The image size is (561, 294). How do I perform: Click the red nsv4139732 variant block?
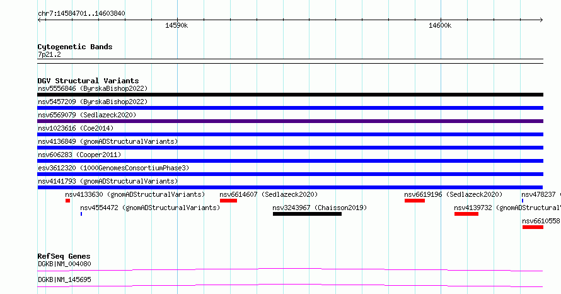click(x=466, y=214)
